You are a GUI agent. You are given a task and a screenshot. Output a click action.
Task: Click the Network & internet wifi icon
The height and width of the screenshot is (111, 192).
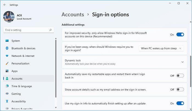pyautogui.click(x=7, y=56)
